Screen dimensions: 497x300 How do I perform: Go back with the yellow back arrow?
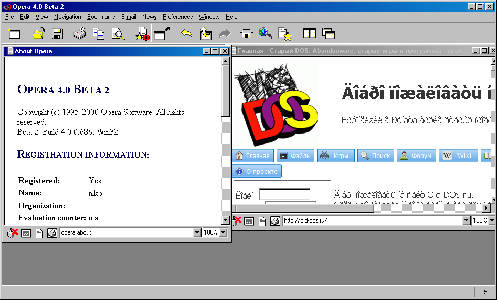187,33
